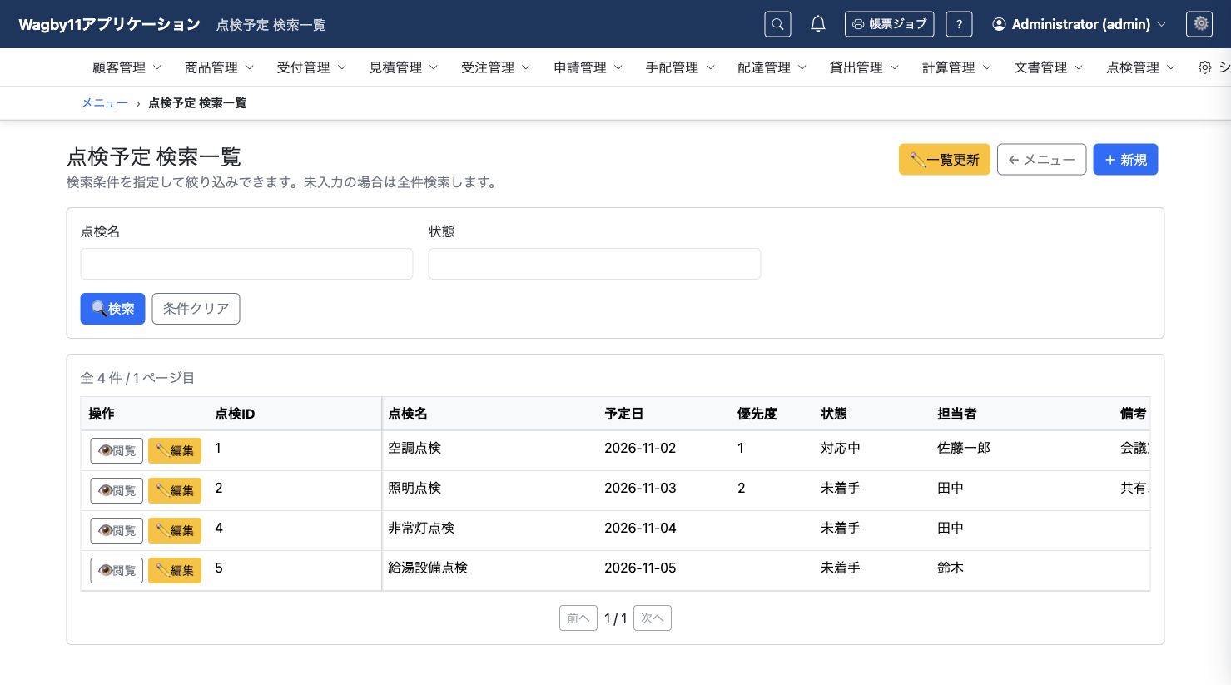Clear conditions with 条件クリア button
The image size is (1231, 685).
[196, 309]
